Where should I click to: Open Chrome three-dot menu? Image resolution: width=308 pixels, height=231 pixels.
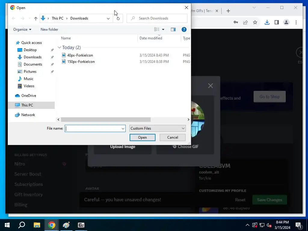(x=296, y=22)
